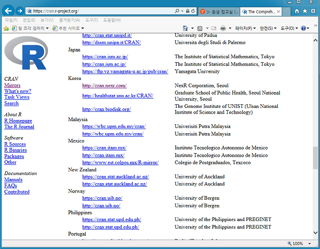Screen dimensions: 320x249
Task: Open browser Home icon at top right
Action: coord(297,11)
